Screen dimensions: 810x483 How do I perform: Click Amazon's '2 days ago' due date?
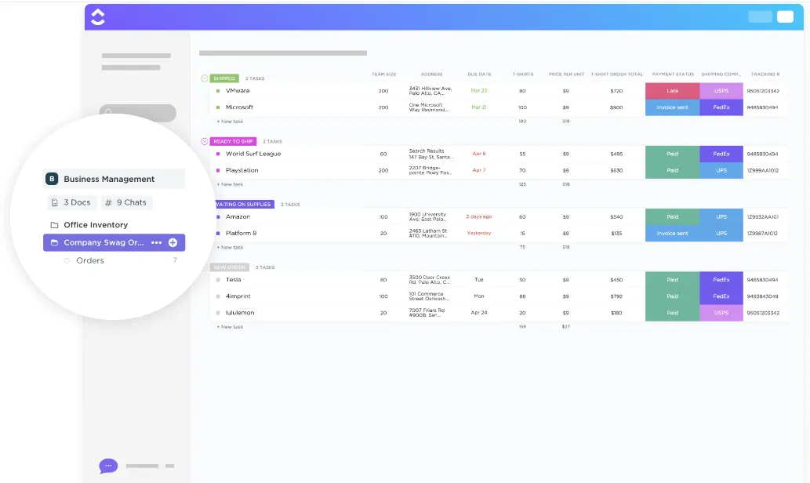pyautogui.click(x=479, y=217)
